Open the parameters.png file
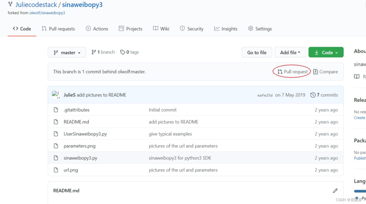 [x=80, y=146]
